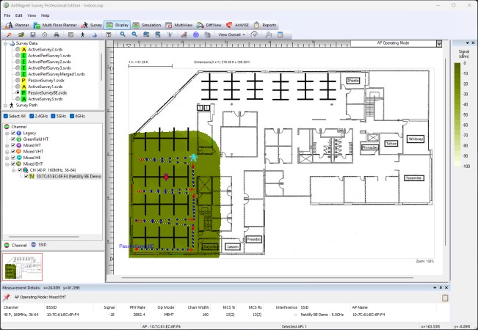The width and height of the screenshot is (478, 330).
Task: Click the cyan surveyor figure on the map
Action: click(x=193, y=158)
